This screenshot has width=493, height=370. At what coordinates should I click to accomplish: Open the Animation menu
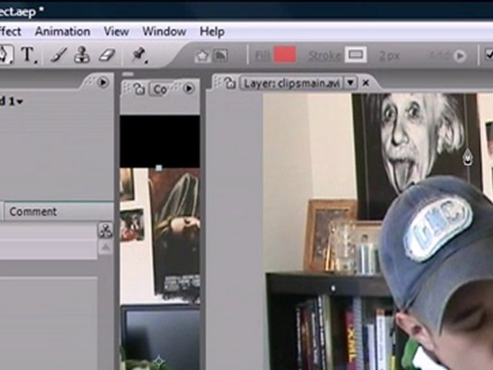point(63,31)
